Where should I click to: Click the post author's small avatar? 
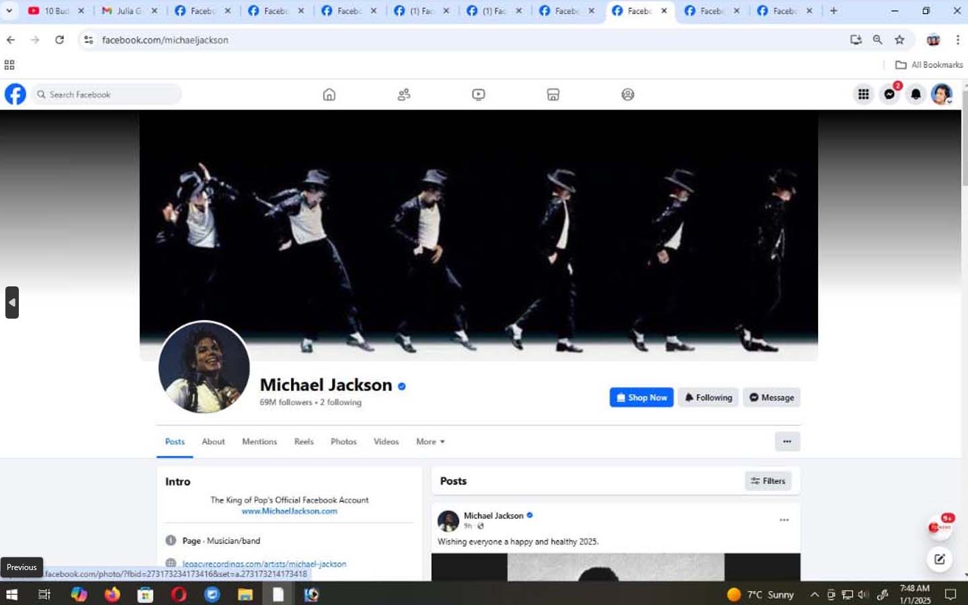point(448,521)
